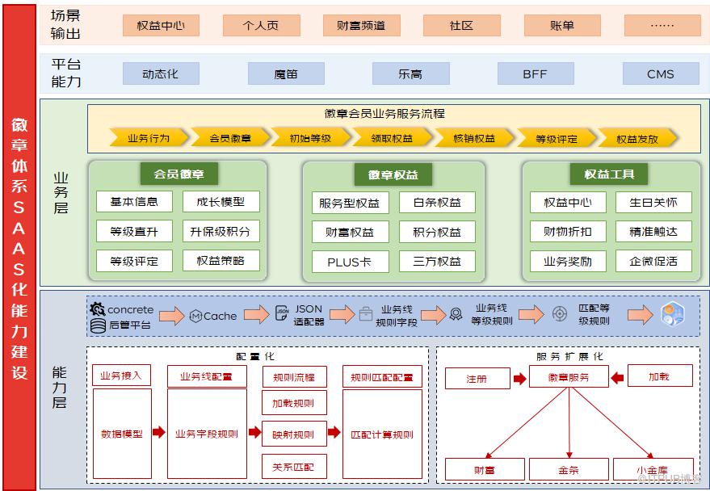710x491 pixels.
Task: Select 等级评定 box under 会员徽章 group
Action: click(134, 261)
